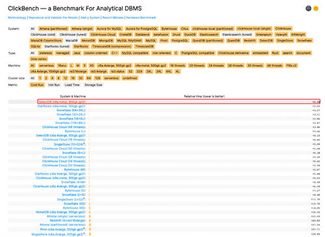Toggle the column-oriented type filter
The image size is (325, 237).
(96, 53)
